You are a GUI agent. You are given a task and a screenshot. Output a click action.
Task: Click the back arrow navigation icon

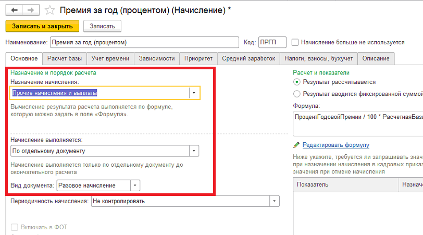pyautogui.click(x=14, y=10)
